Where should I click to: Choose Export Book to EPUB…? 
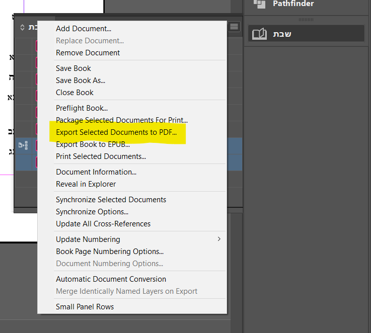point(132,144)
